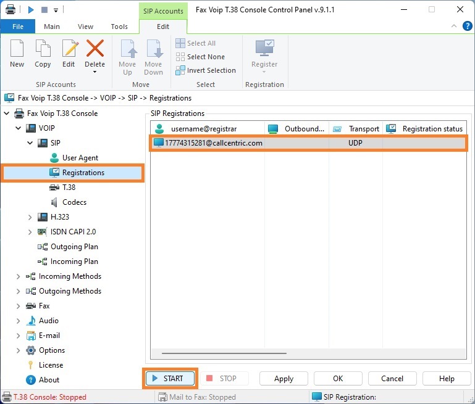The width and height of the screenshot is (475, 404).
Task: Select Incoming Plan in the tree
Action: point(74,262)
